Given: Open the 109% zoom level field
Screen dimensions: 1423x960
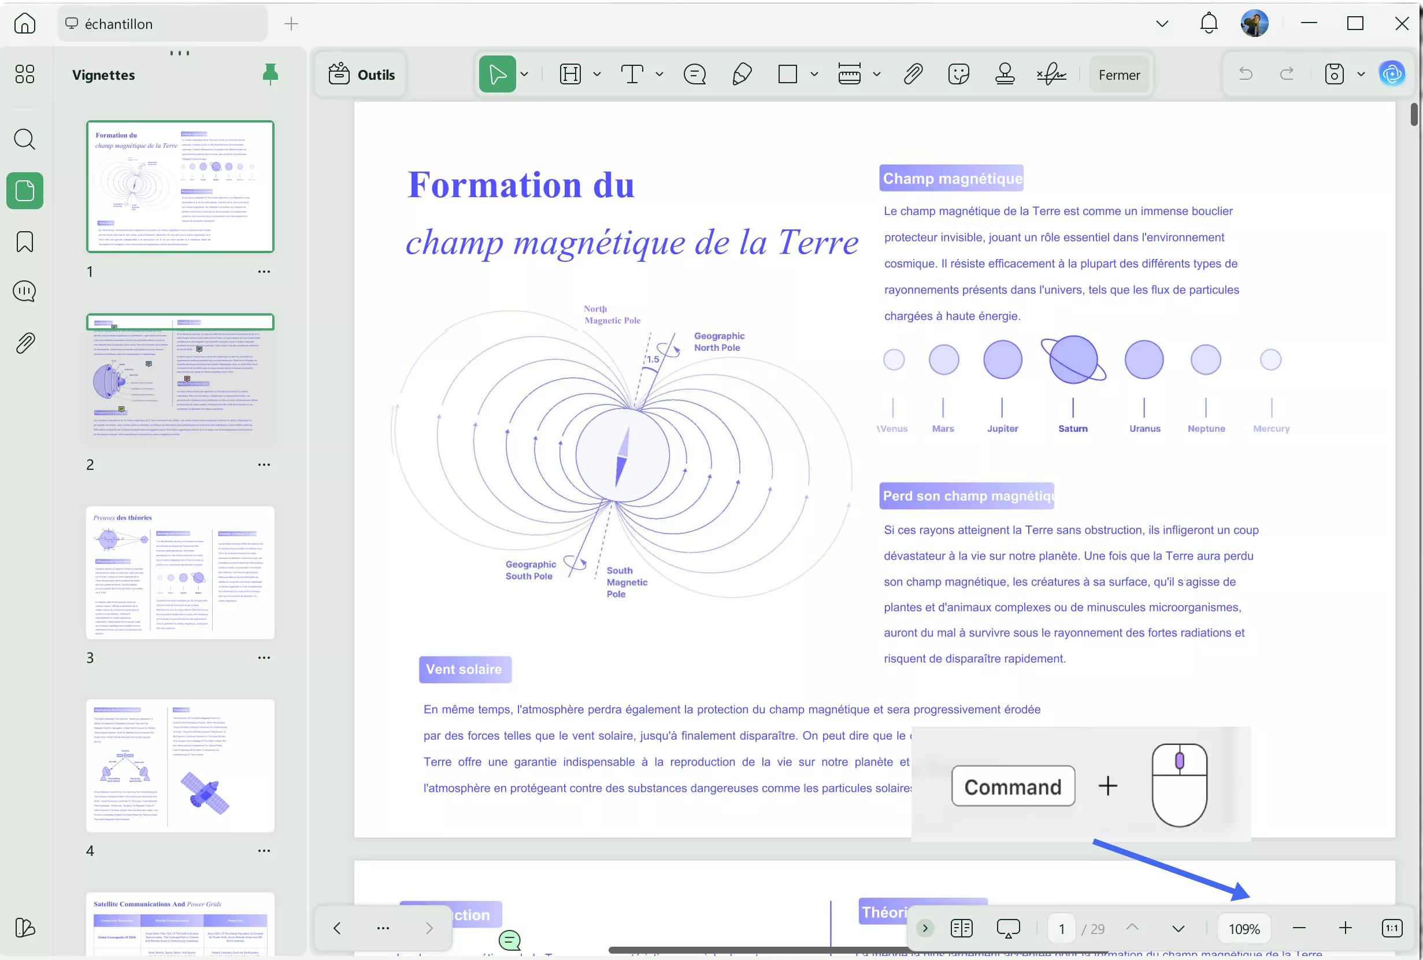Looking at the screenshot, I should [x=1244, y=929].
